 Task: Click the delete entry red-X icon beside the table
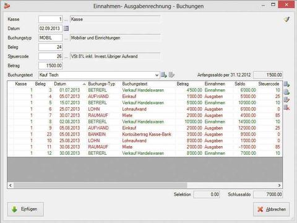[286, 107]
